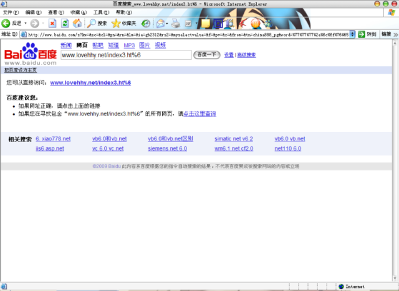
Task: Click 把百度设为主页 link
Action: pos(21,70)
